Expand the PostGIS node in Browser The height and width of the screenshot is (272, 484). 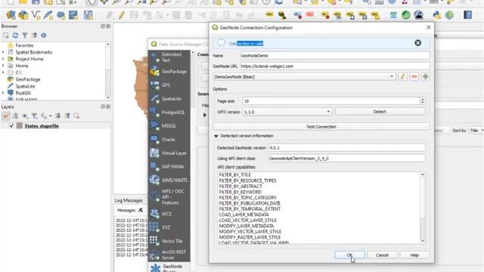click(3, 93)
